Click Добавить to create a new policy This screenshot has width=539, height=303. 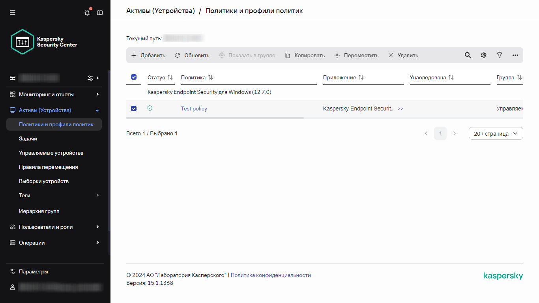point(148,55)
